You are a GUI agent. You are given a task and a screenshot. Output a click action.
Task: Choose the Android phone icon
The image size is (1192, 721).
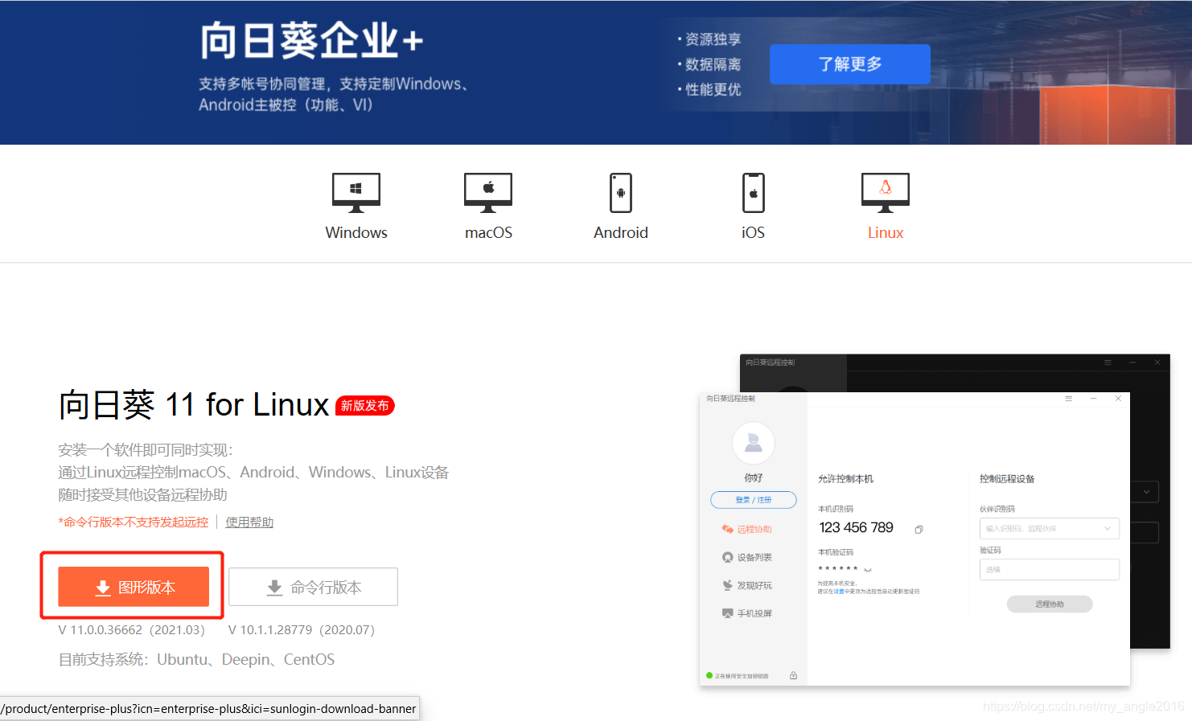pos(621,193)
